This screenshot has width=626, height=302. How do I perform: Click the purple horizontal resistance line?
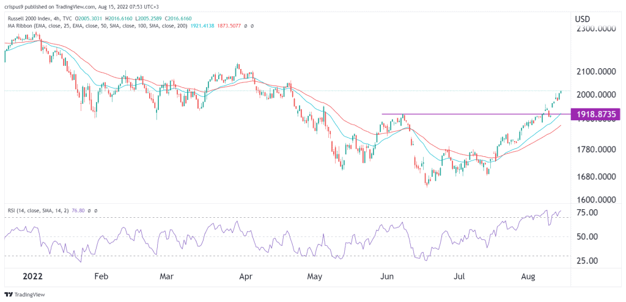point(476,114)
